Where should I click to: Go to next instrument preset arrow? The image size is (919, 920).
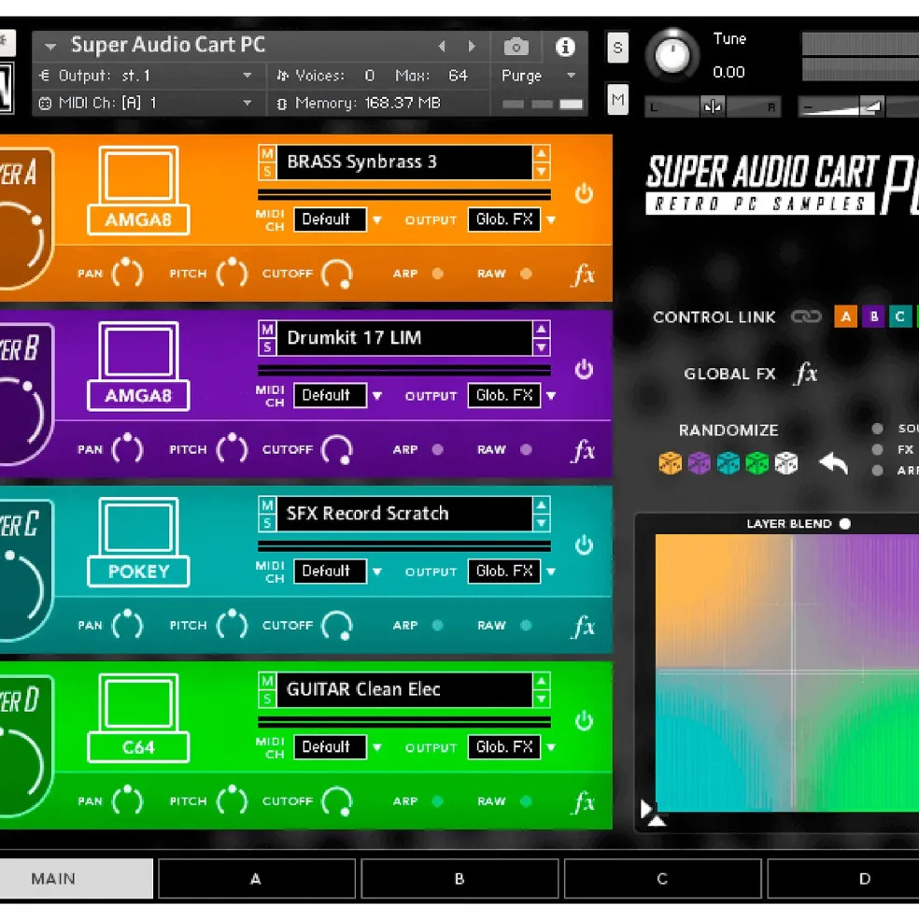point(472,46)
